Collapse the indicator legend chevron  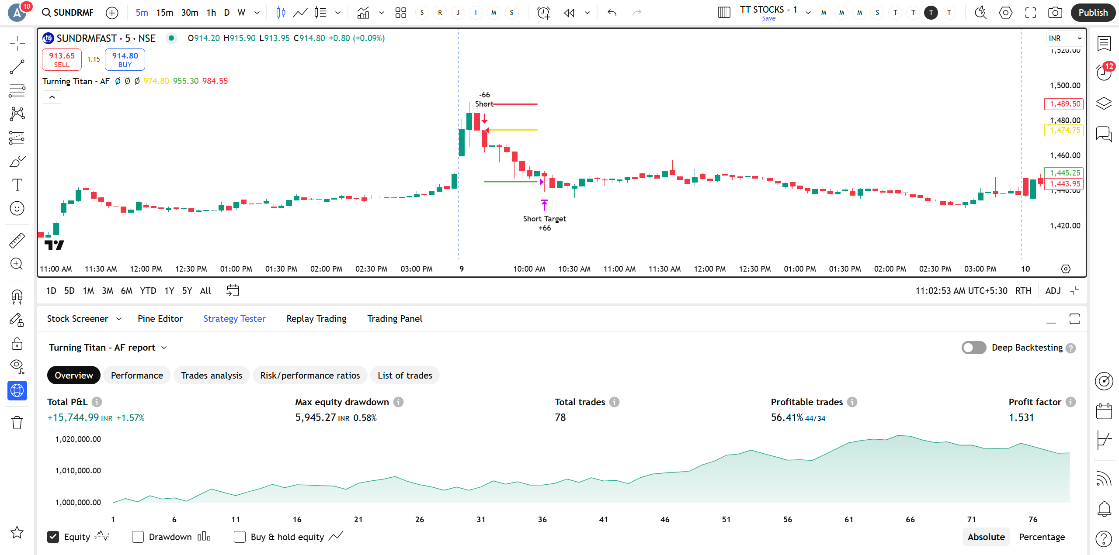(x=52, y=97)
